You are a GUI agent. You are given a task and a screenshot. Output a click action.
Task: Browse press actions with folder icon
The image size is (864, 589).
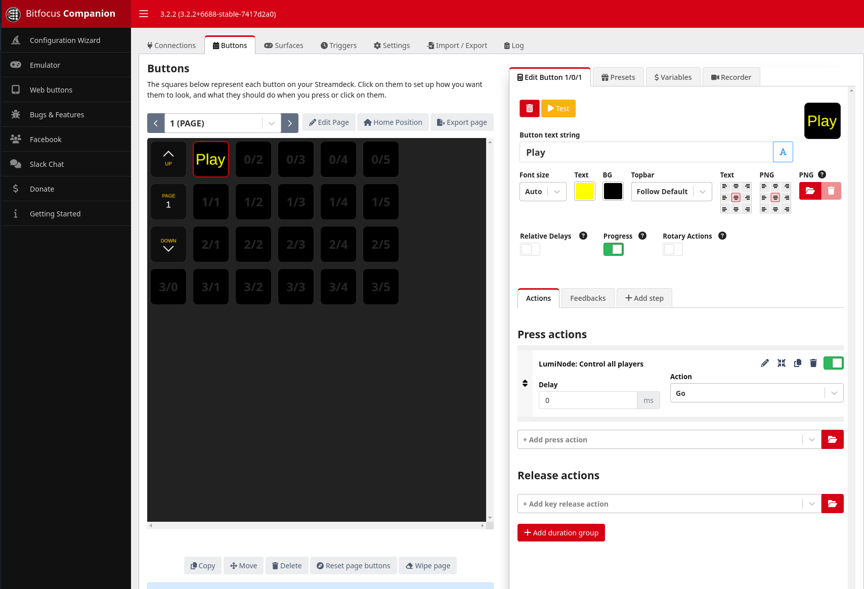point(832,440)
